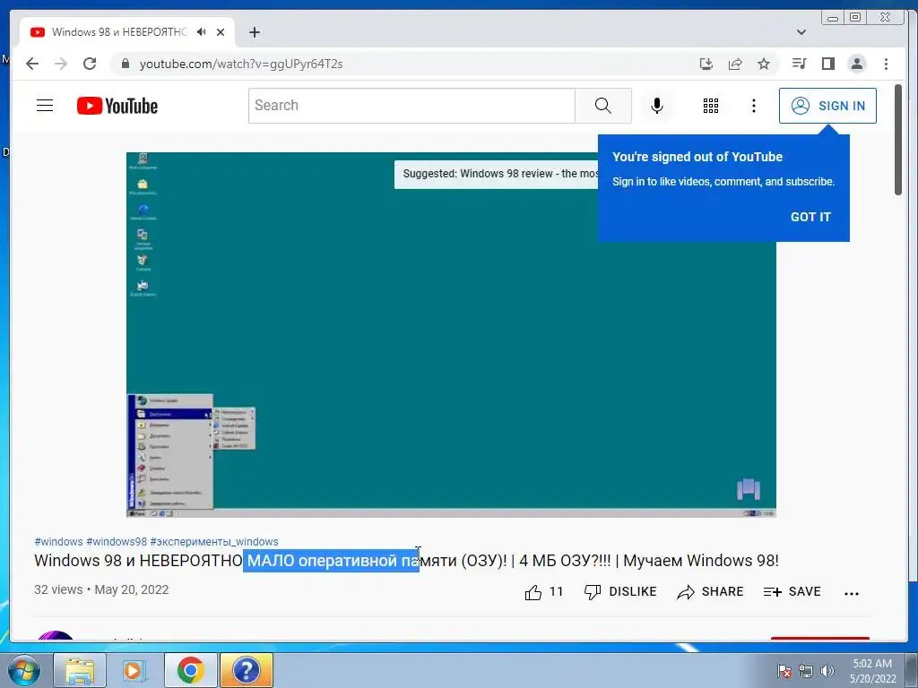Open the Windows Start button
Image resolution: width=918 pixels, height=688 pixels.
point(23,670)
